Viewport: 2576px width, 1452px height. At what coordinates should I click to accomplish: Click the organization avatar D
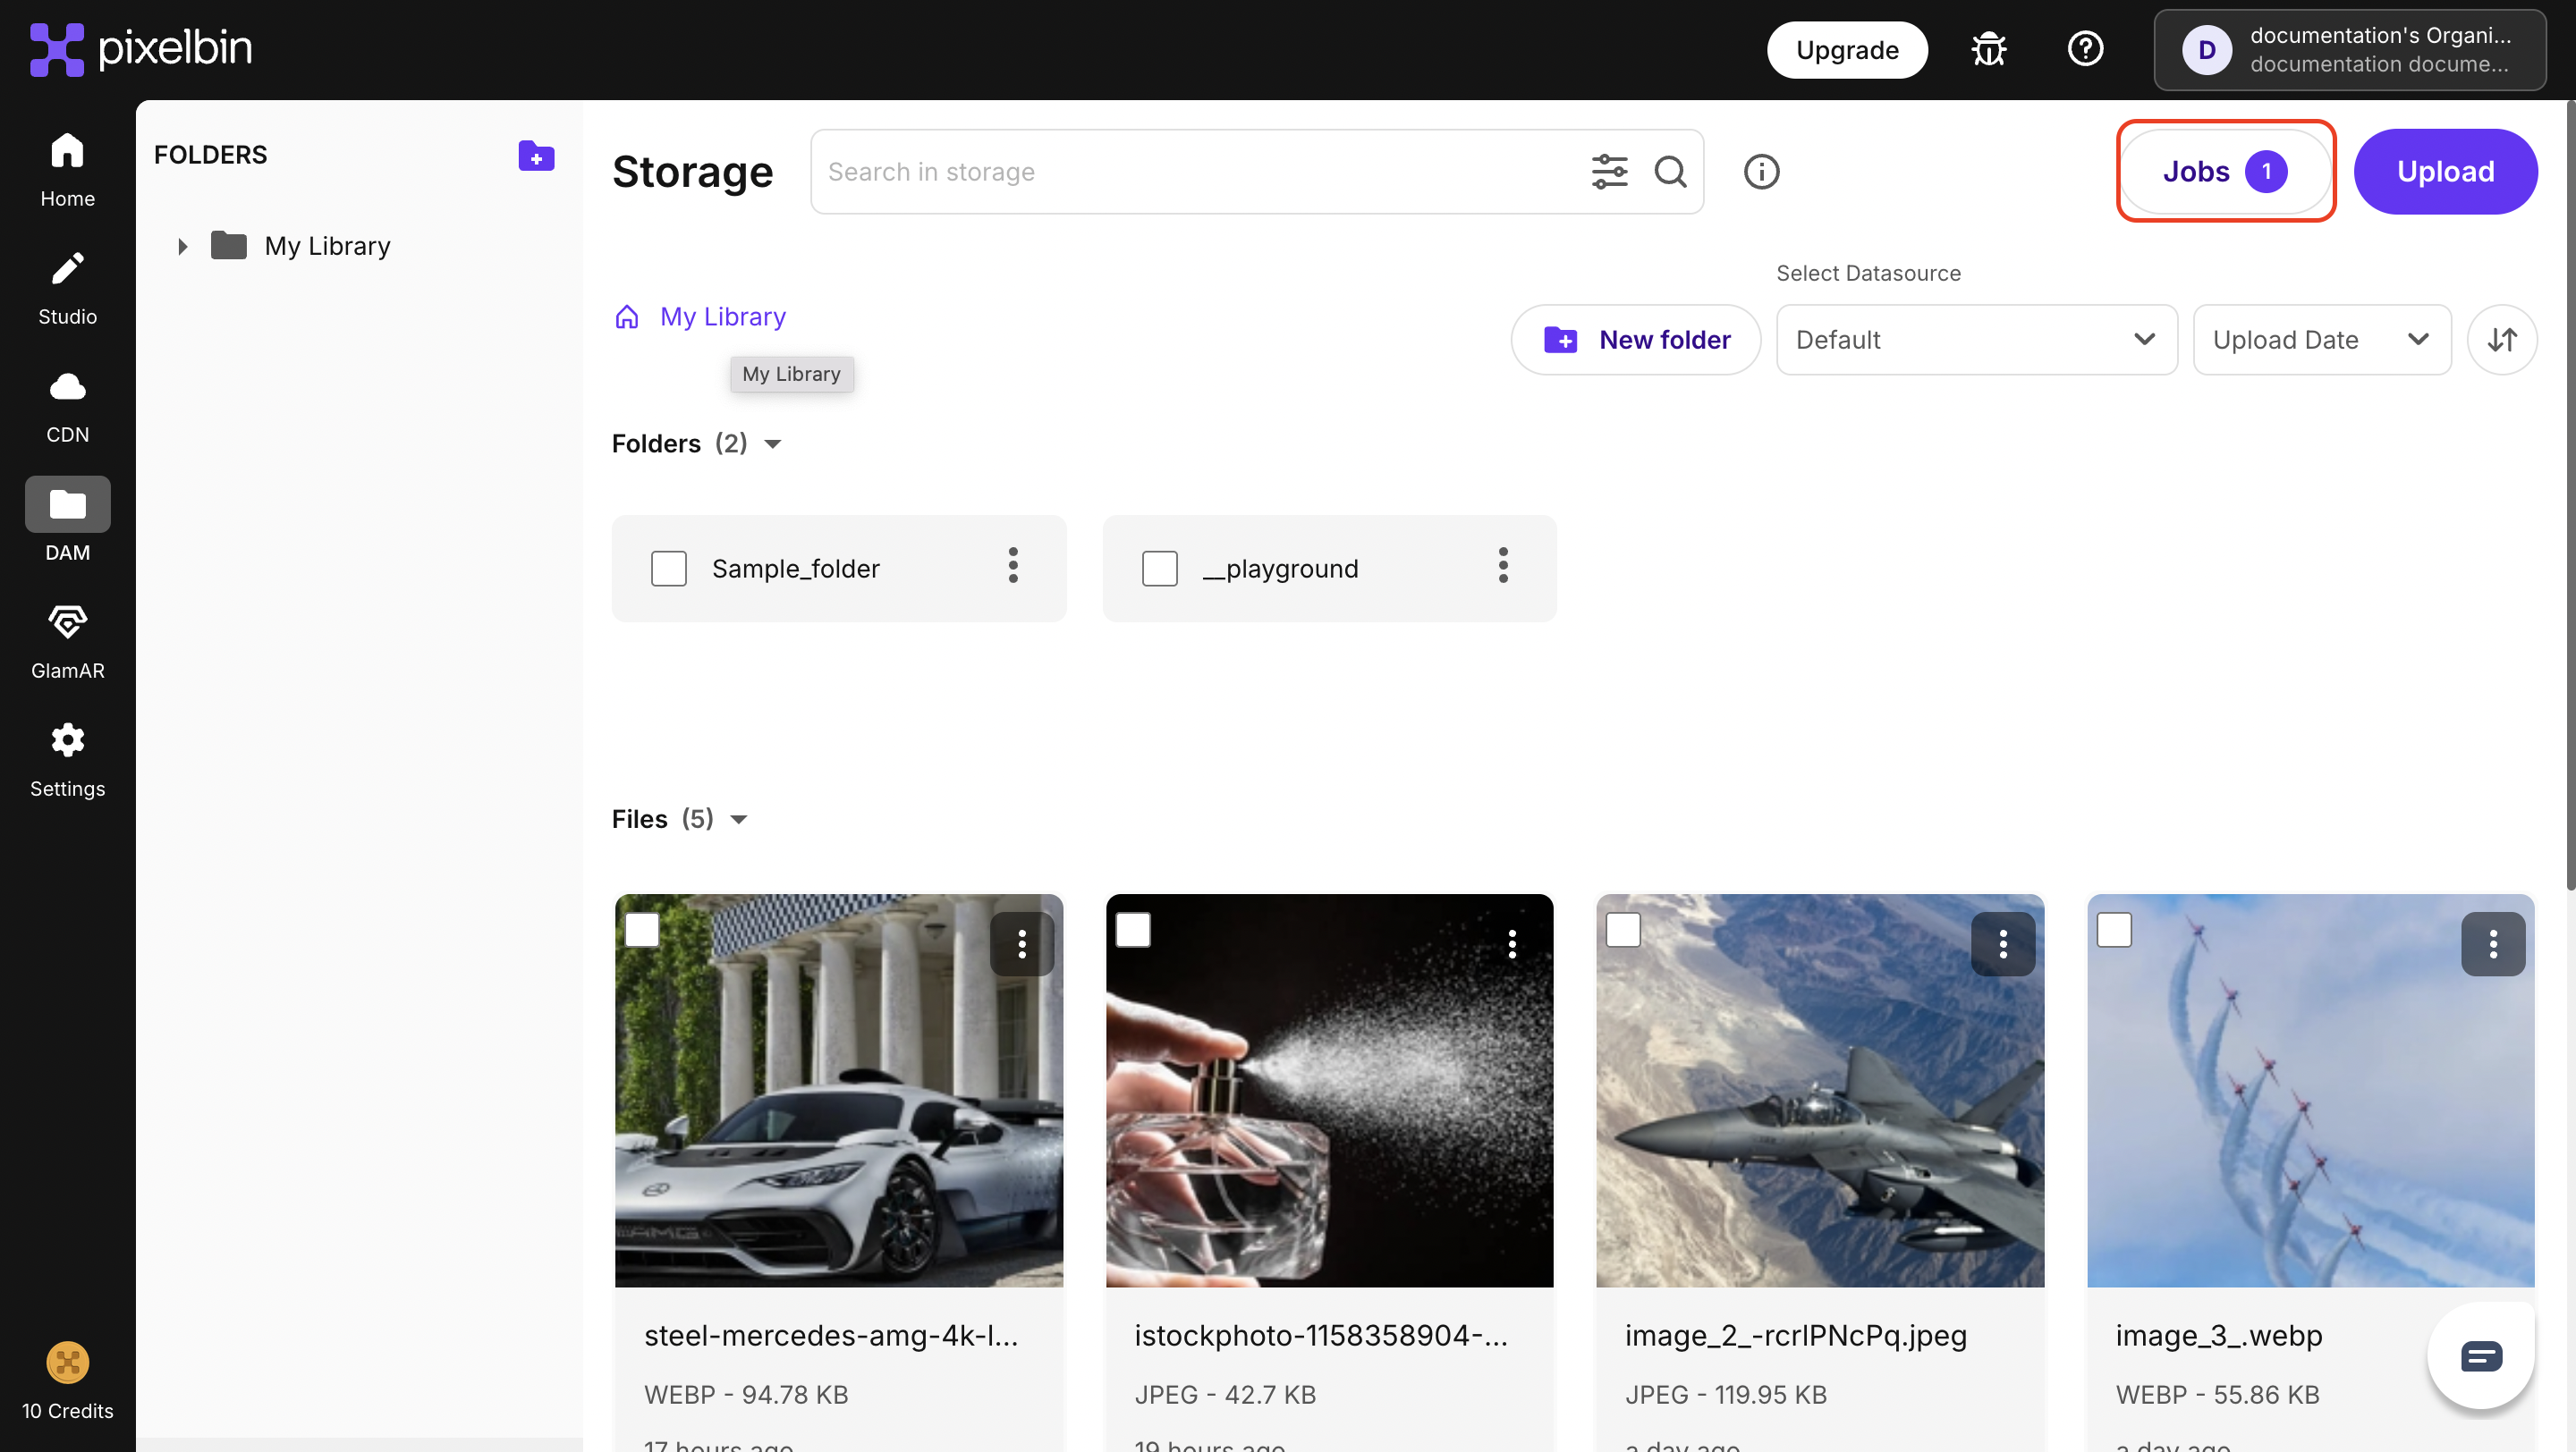[2207, 49]
